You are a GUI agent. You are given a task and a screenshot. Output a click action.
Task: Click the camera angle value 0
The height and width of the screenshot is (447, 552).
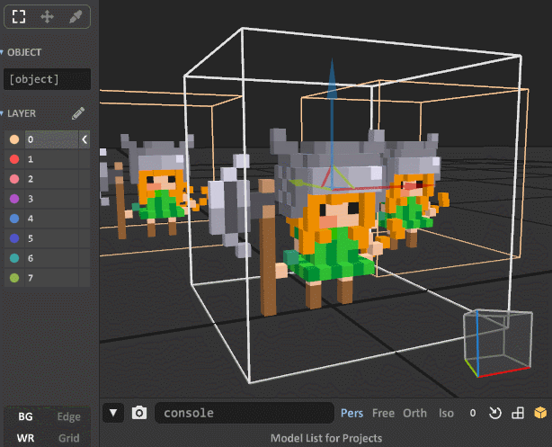[473, 413]
